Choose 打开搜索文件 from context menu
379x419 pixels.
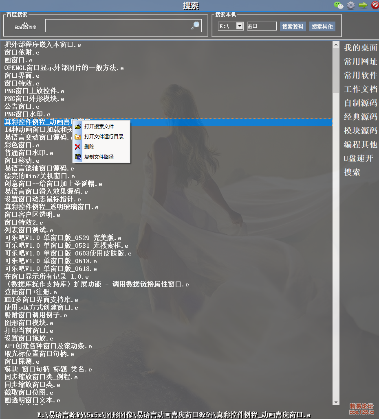99,127
